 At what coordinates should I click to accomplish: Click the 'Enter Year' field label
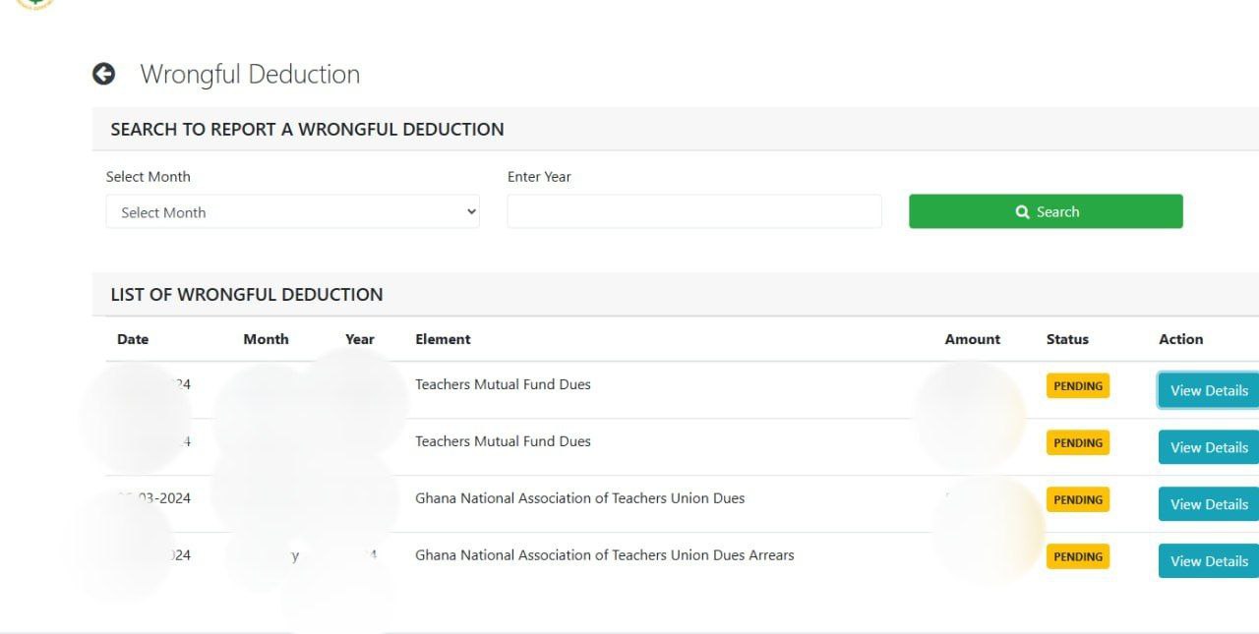[539, 177]
